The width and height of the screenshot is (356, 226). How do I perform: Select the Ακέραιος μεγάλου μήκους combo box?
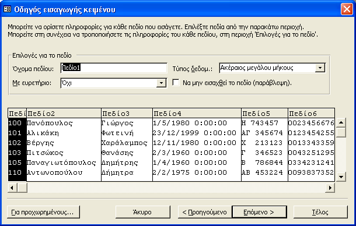[x=272, y=68]
